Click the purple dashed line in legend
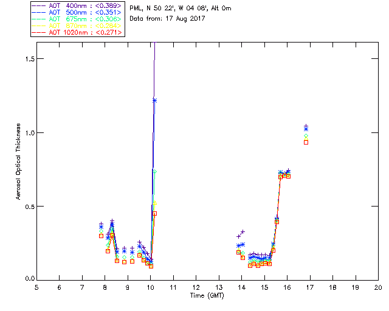This screenshot has width=389, height=311. click(x=39, y=5)
